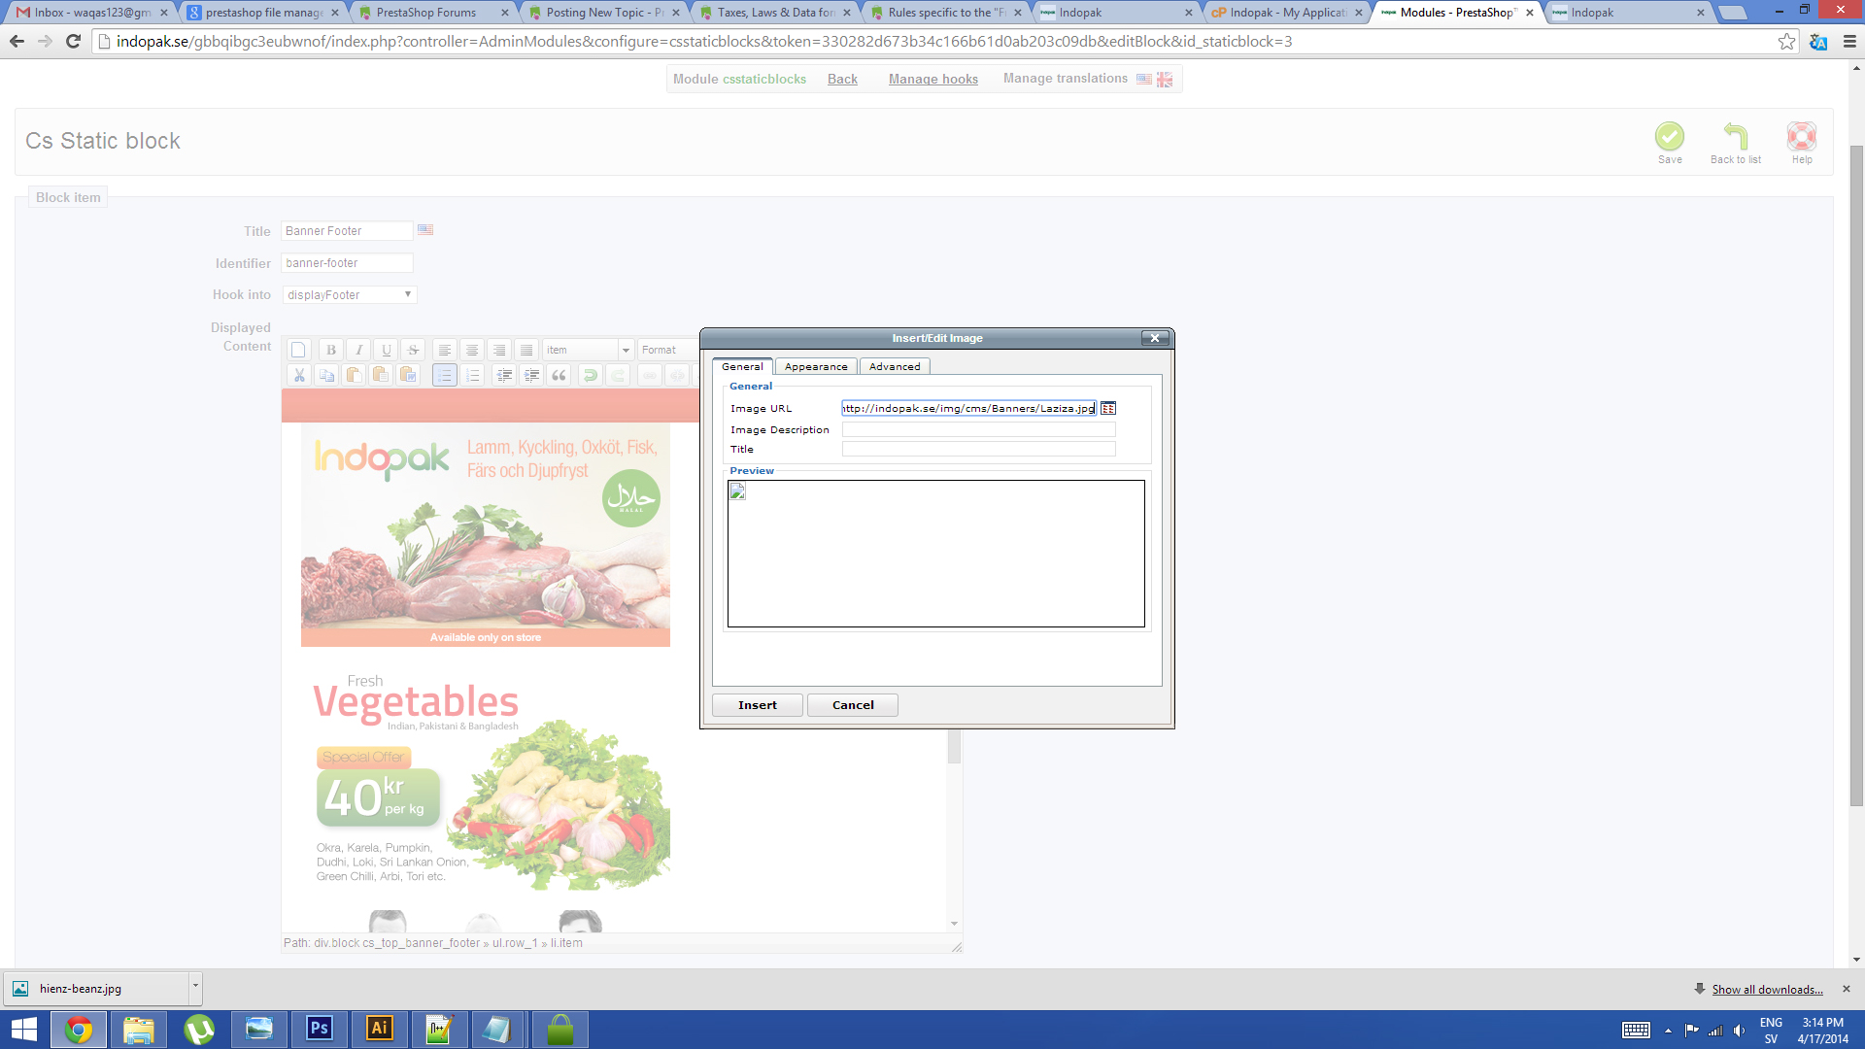
Task: Switch to the Appearance tab
Action: [x=816, y=367]
